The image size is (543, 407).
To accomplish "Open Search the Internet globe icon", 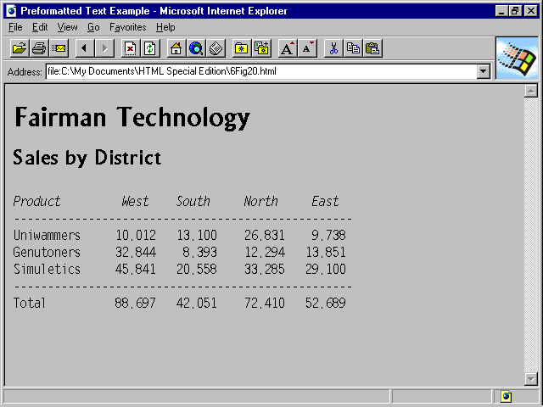I will pos(196,48).
